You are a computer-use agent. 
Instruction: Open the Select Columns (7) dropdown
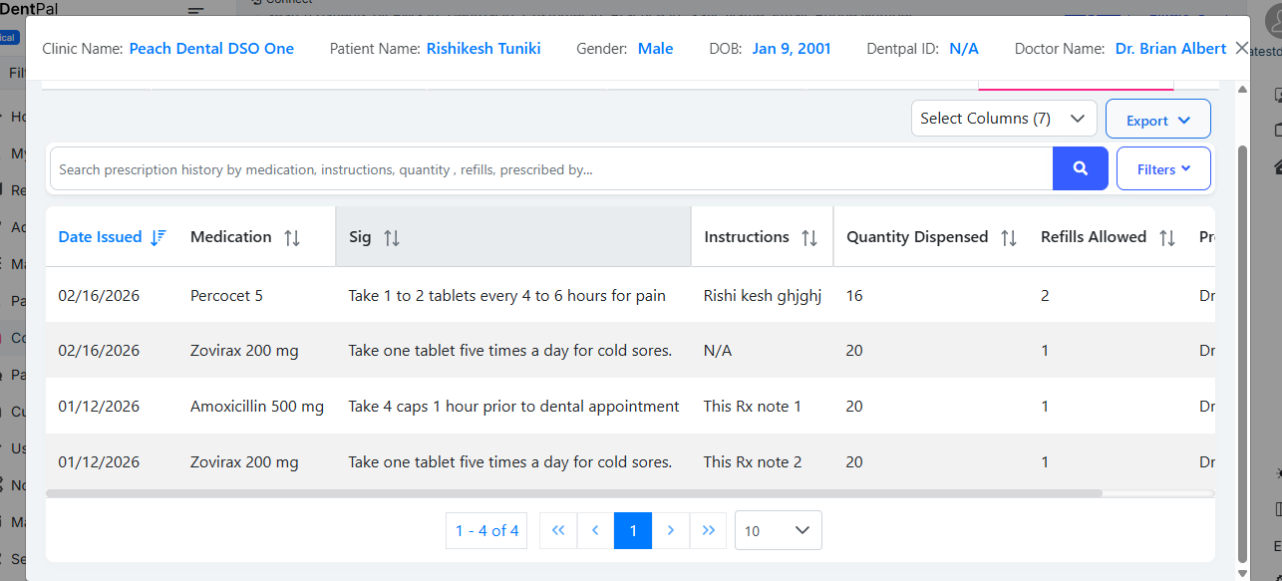click(x=1003, y=119)
